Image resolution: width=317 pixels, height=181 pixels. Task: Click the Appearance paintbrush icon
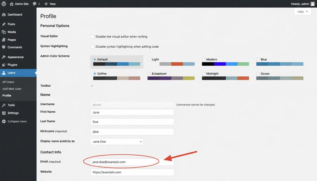4,57
